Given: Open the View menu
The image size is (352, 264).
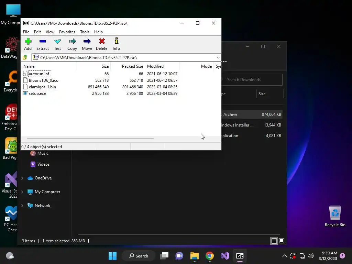Looking at the screenshot, I should point(50,32).
